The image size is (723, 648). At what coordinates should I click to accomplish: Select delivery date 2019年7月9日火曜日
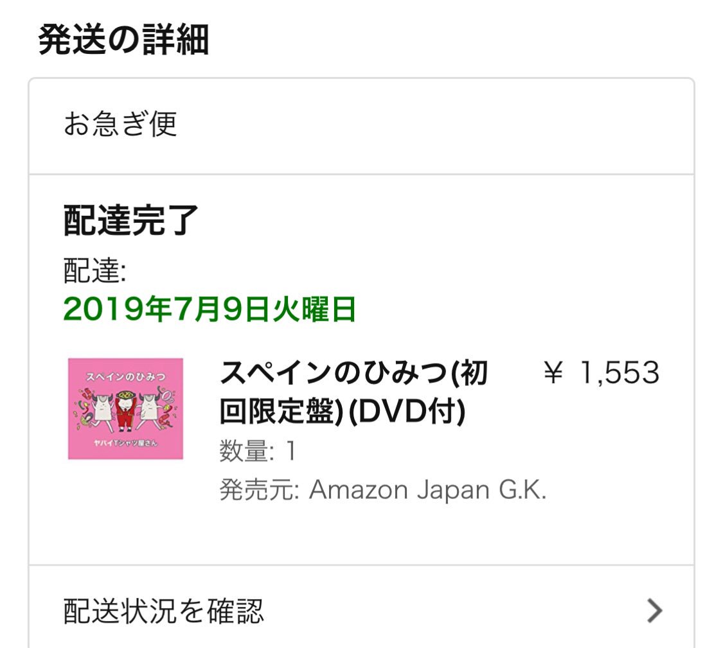pyautogui.click(x=210, y=309)
